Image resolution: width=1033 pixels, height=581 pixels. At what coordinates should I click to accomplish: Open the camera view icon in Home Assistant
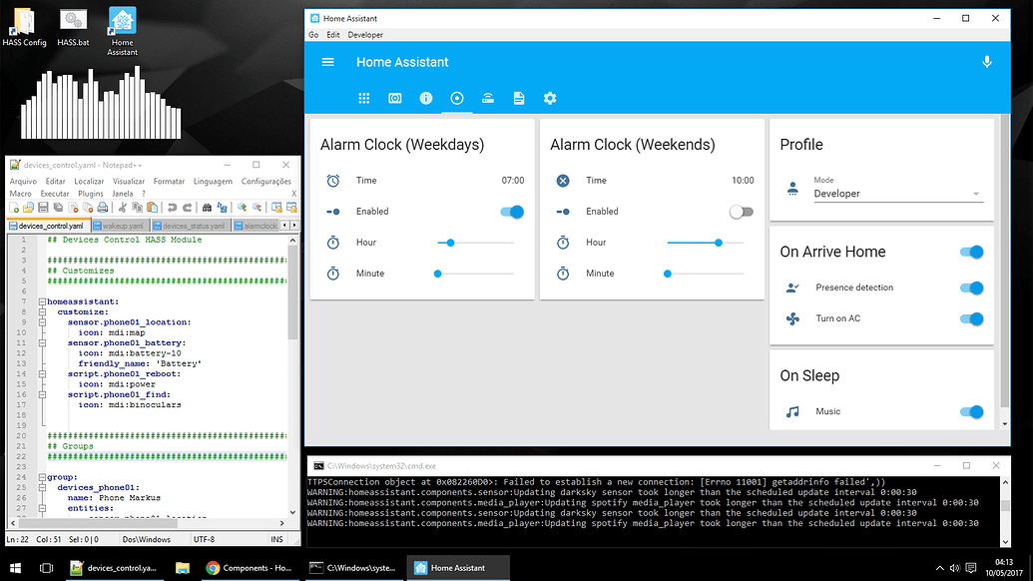395,98
